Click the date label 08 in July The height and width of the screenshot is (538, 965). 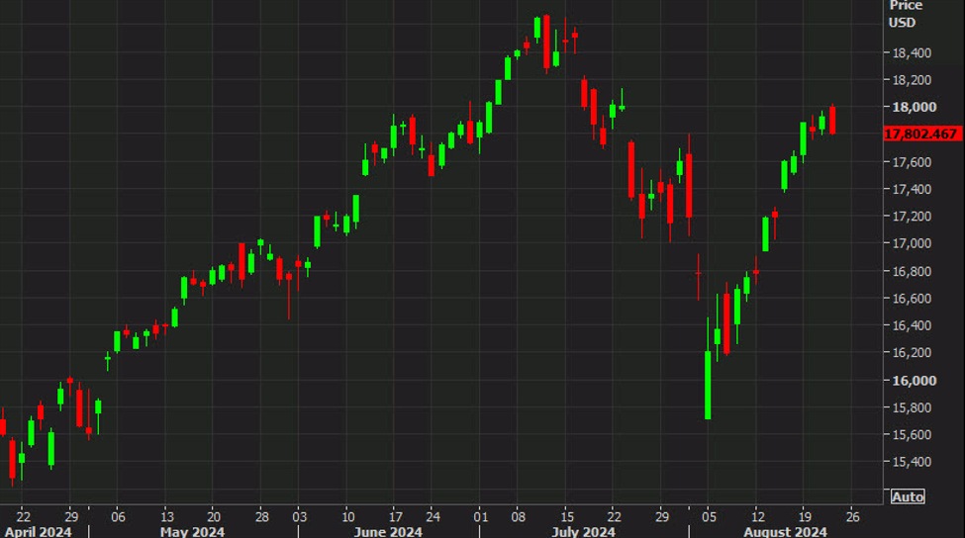pyautogui.click(x=519, y=516)
